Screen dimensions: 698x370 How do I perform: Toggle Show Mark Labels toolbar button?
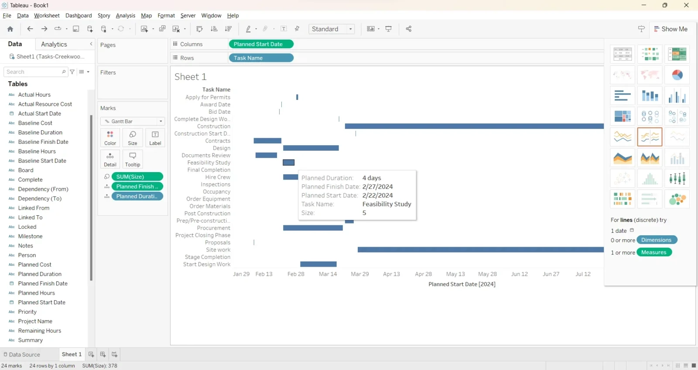click(284, 29)
